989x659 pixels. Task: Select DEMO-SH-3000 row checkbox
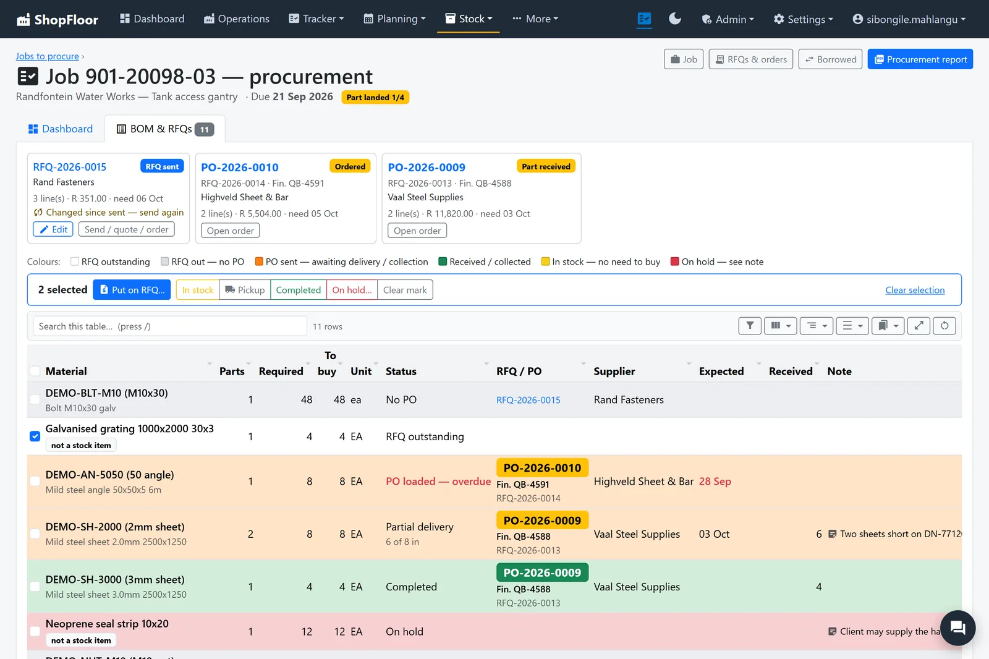[x=35, y=587]
